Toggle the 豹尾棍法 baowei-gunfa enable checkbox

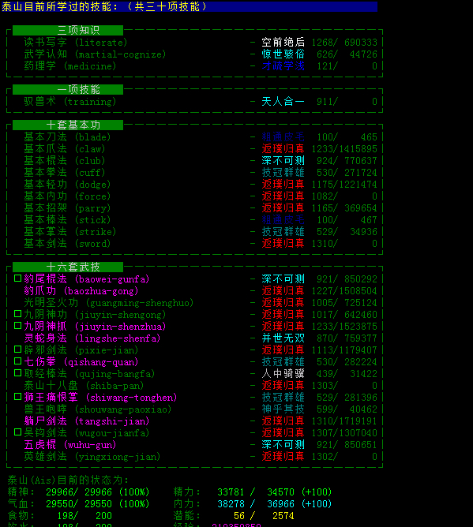click(x=18, y=278)
